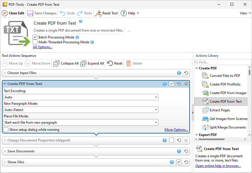The height and width of the screenshot is (173, 252).
Task: Select Convert Files to PDF action
Action: (x=221, y=76)
